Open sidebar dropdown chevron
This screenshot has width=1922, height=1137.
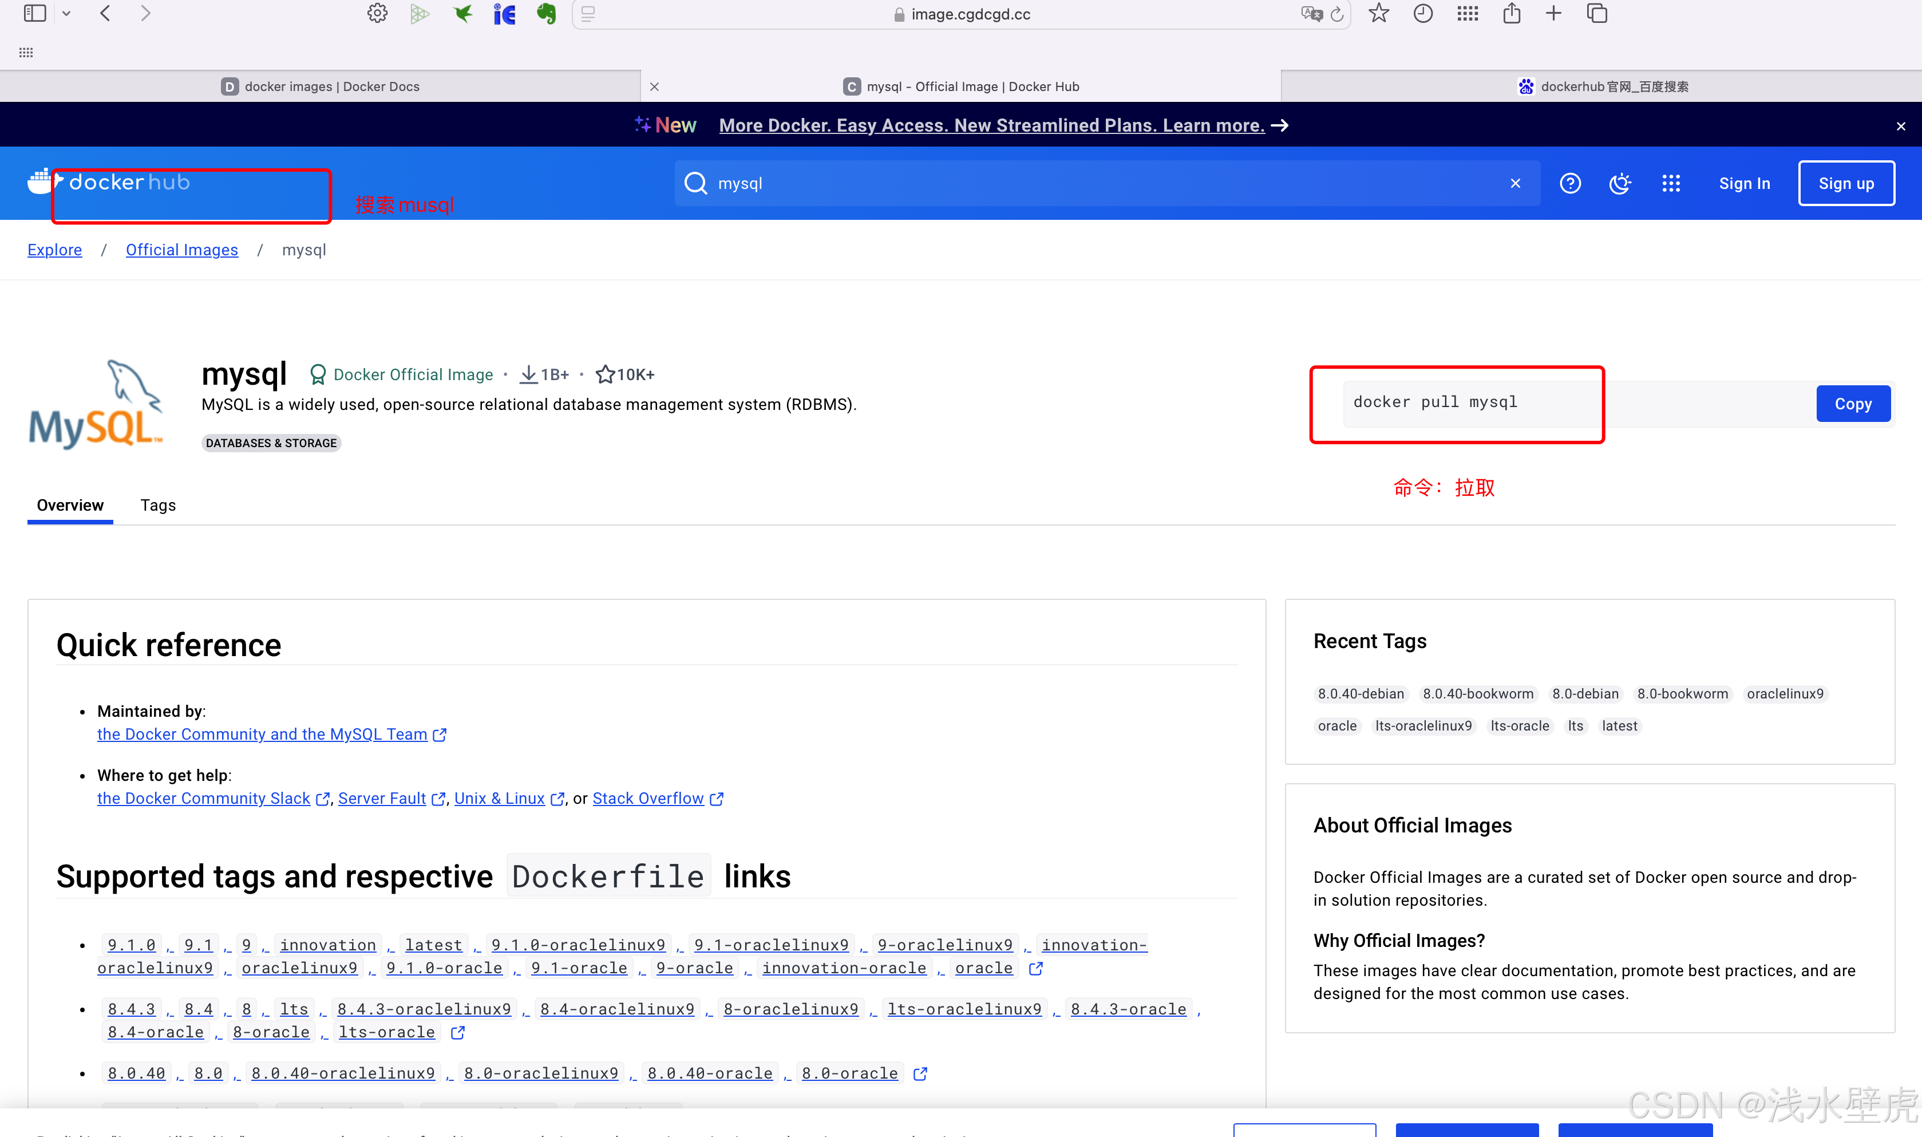66,14
